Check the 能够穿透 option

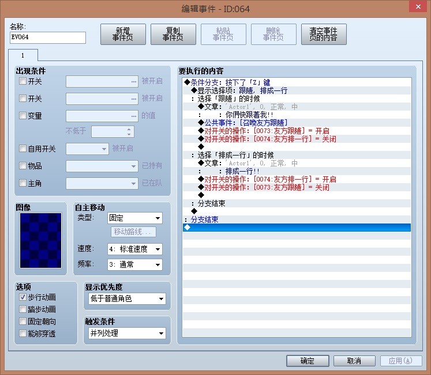pyautogui.click(x=23, y=334)
